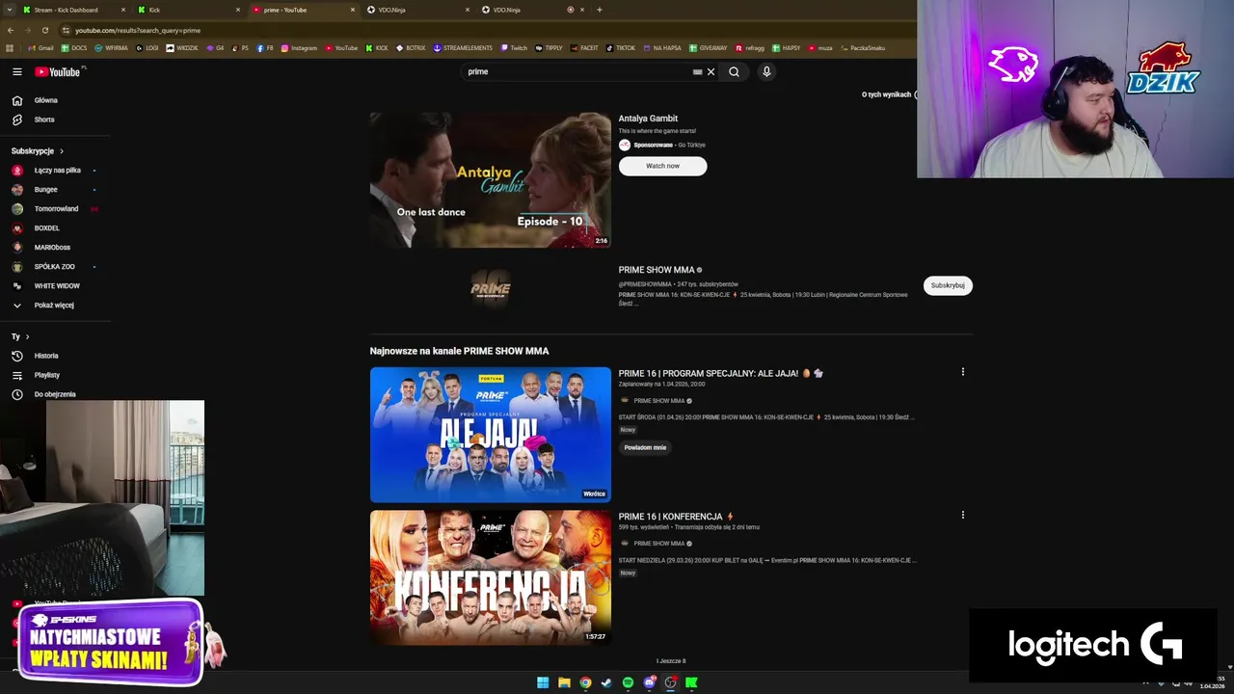Viewport: 1234px width, 694px height.
Task: Open Gmail bookmark
Action: click(40, 47)
